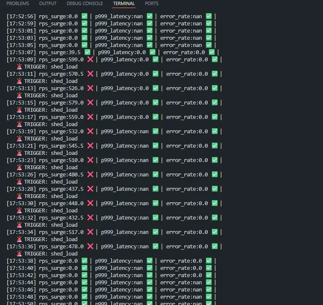
Task: Click red X on 17:53:09 rps_surge:599.0
Action: pos(90,60)
